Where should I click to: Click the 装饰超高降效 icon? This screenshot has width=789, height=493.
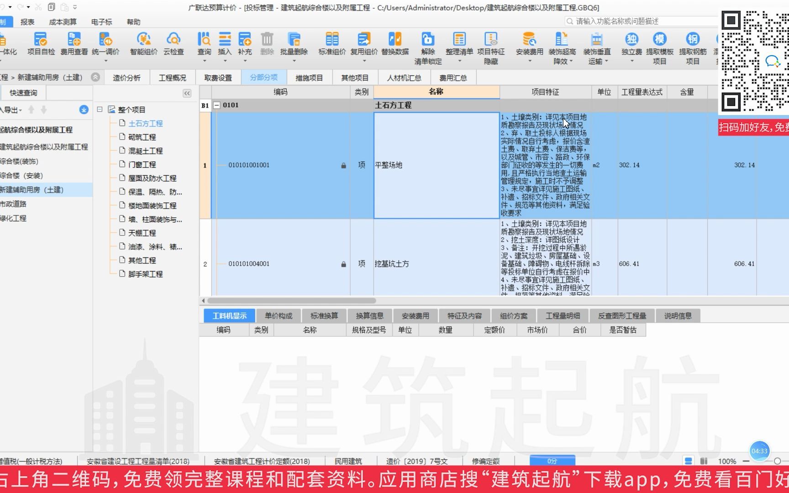562,48
